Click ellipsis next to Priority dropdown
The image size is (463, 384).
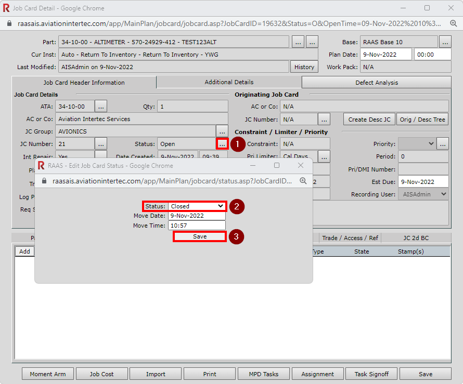pyautogui.click(x=443, y=144)
